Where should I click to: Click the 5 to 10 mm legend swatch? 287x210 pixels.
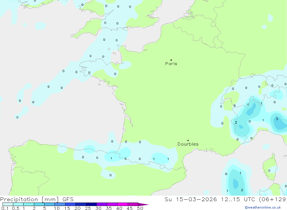point(50,204)
